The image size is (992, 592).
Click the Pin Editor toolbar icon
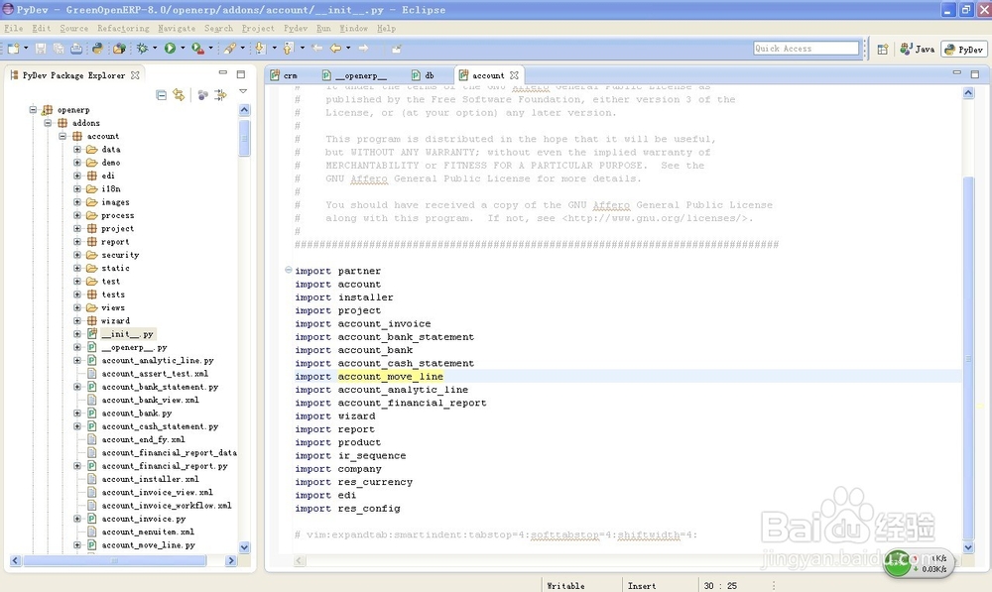tap(397, 49)
